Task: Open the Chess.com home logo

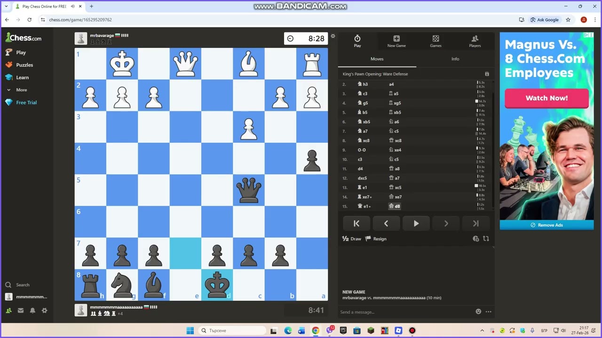Action: click(24, 38)
